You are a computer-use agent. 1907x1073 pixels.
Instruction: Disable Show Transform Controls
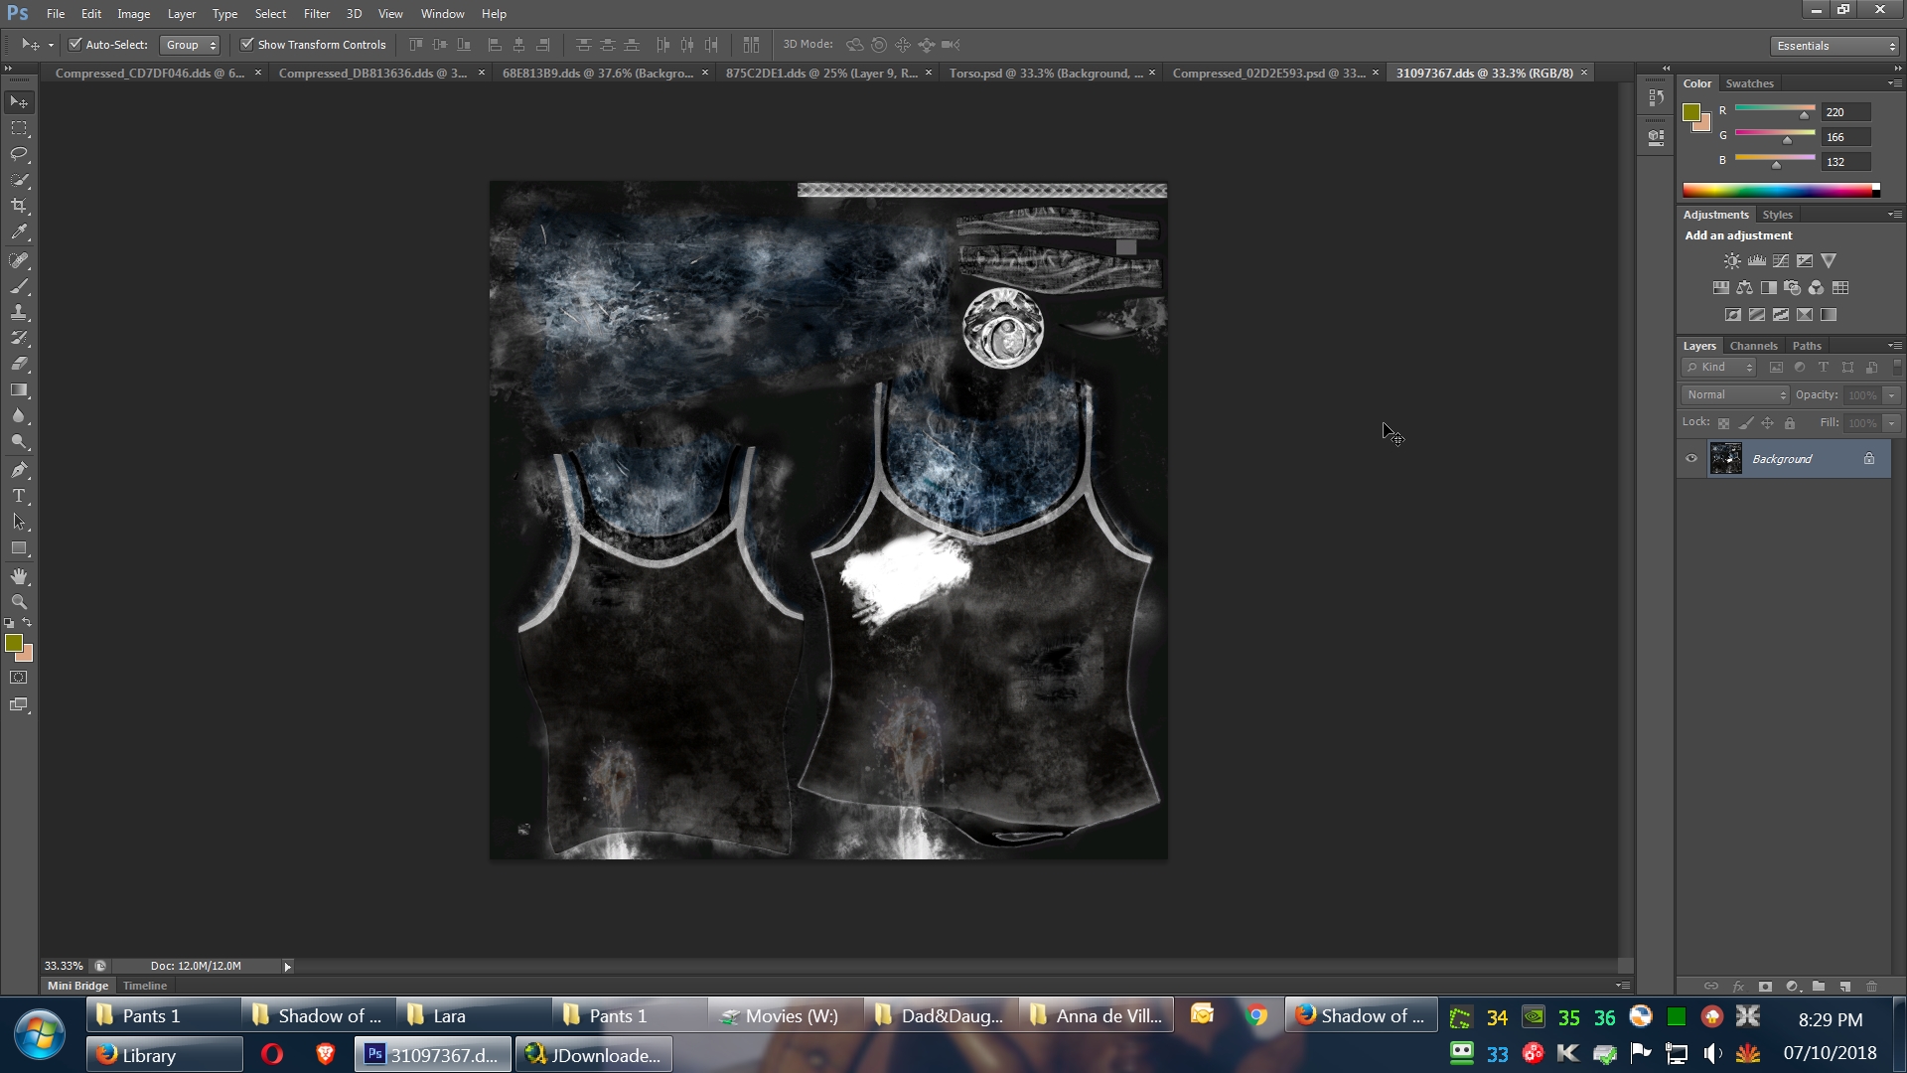(x=247, y=45)
